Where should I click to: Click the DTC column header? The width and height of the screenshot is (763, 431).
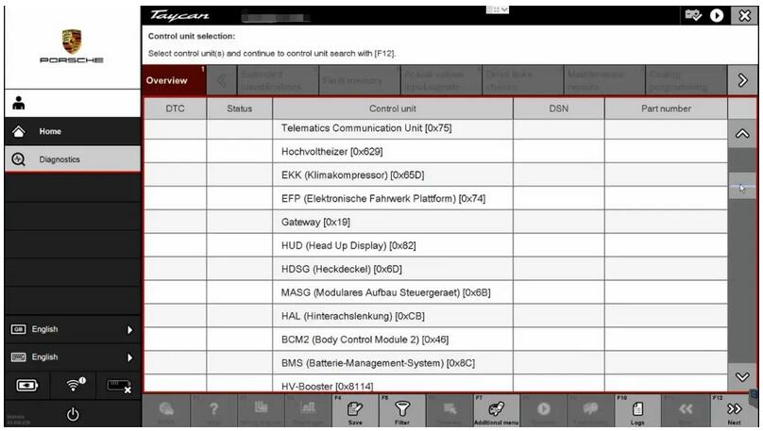pyautogui.click(x=176, y=108)
